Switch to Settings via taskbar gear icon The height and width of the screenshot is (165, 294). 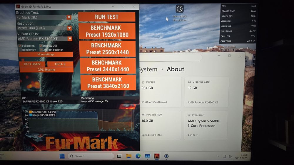[166, 156]
